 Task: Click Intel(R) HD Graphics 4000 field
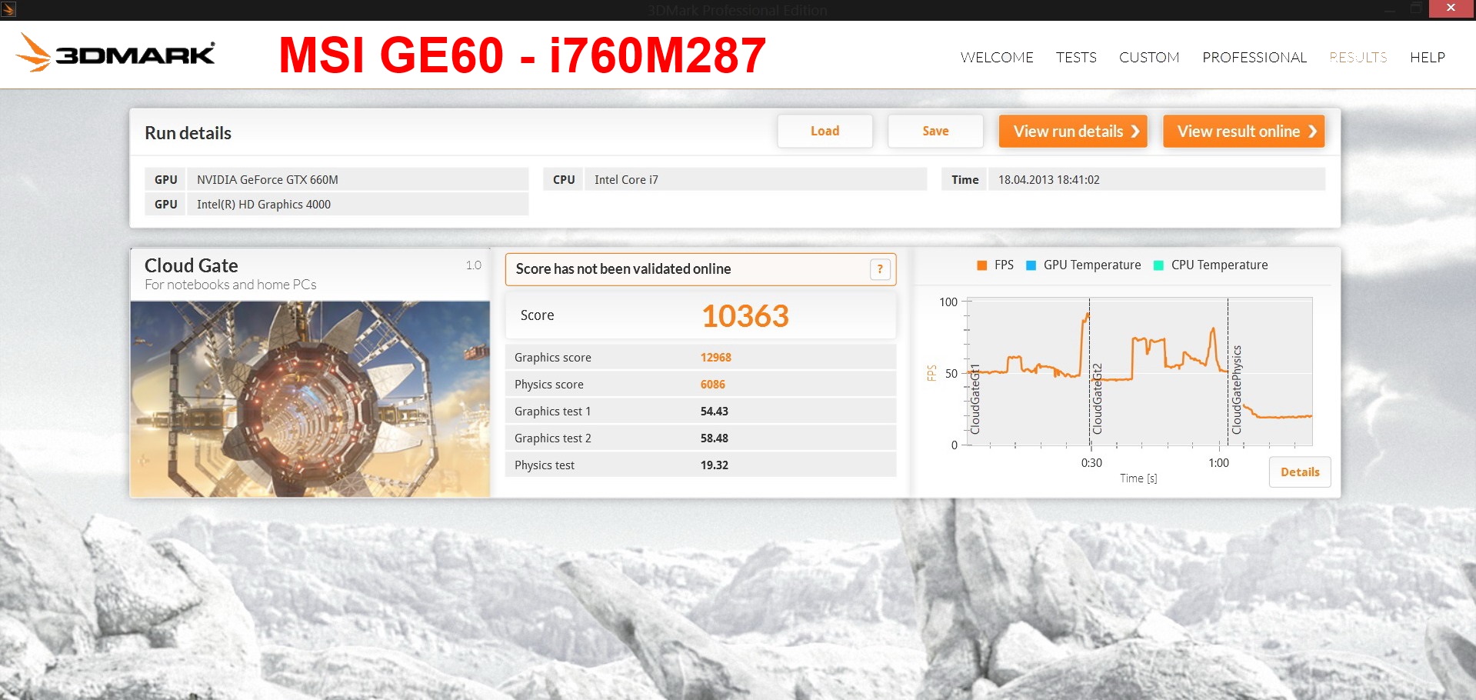point(358,204)
